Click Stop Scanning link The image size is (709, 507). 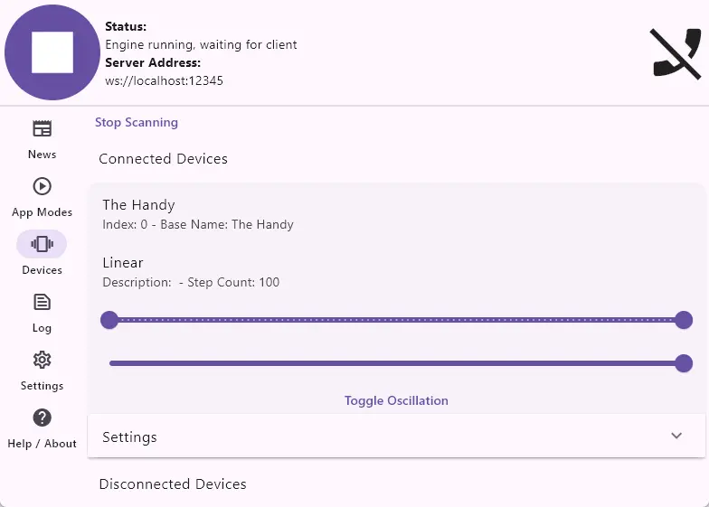137,123
